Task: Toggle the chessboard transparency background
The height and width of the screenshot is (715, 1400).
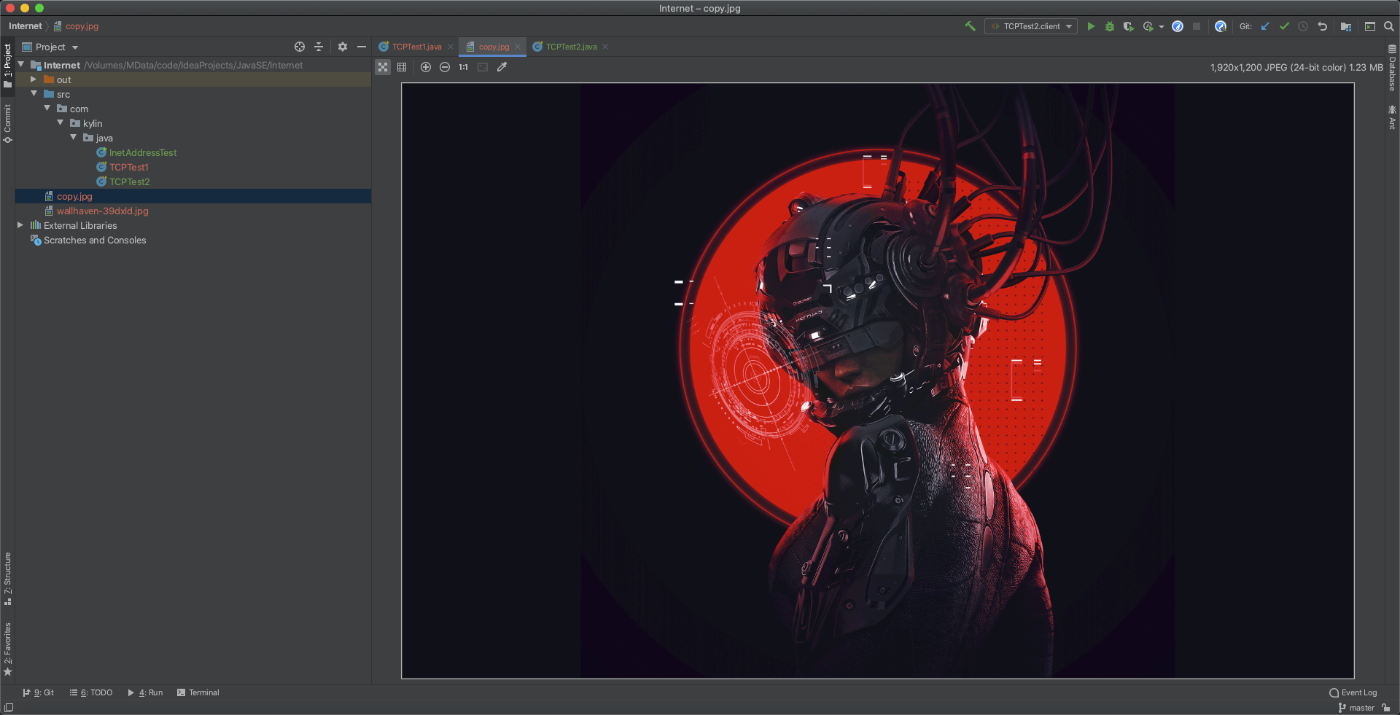Action: pyautogui.click(x=383, y=67)
